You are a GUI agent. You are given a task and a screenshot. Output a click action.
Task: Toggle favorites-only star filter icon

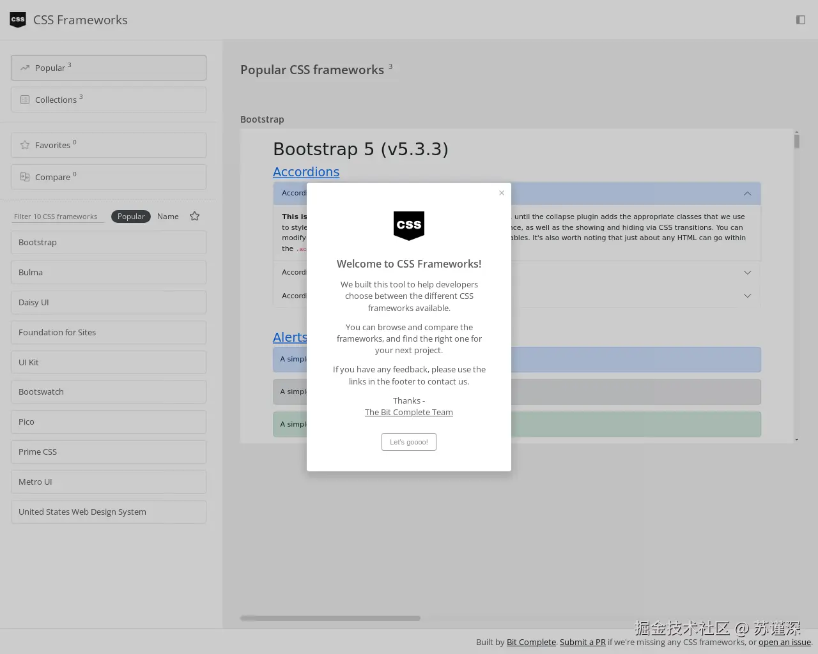195,217
